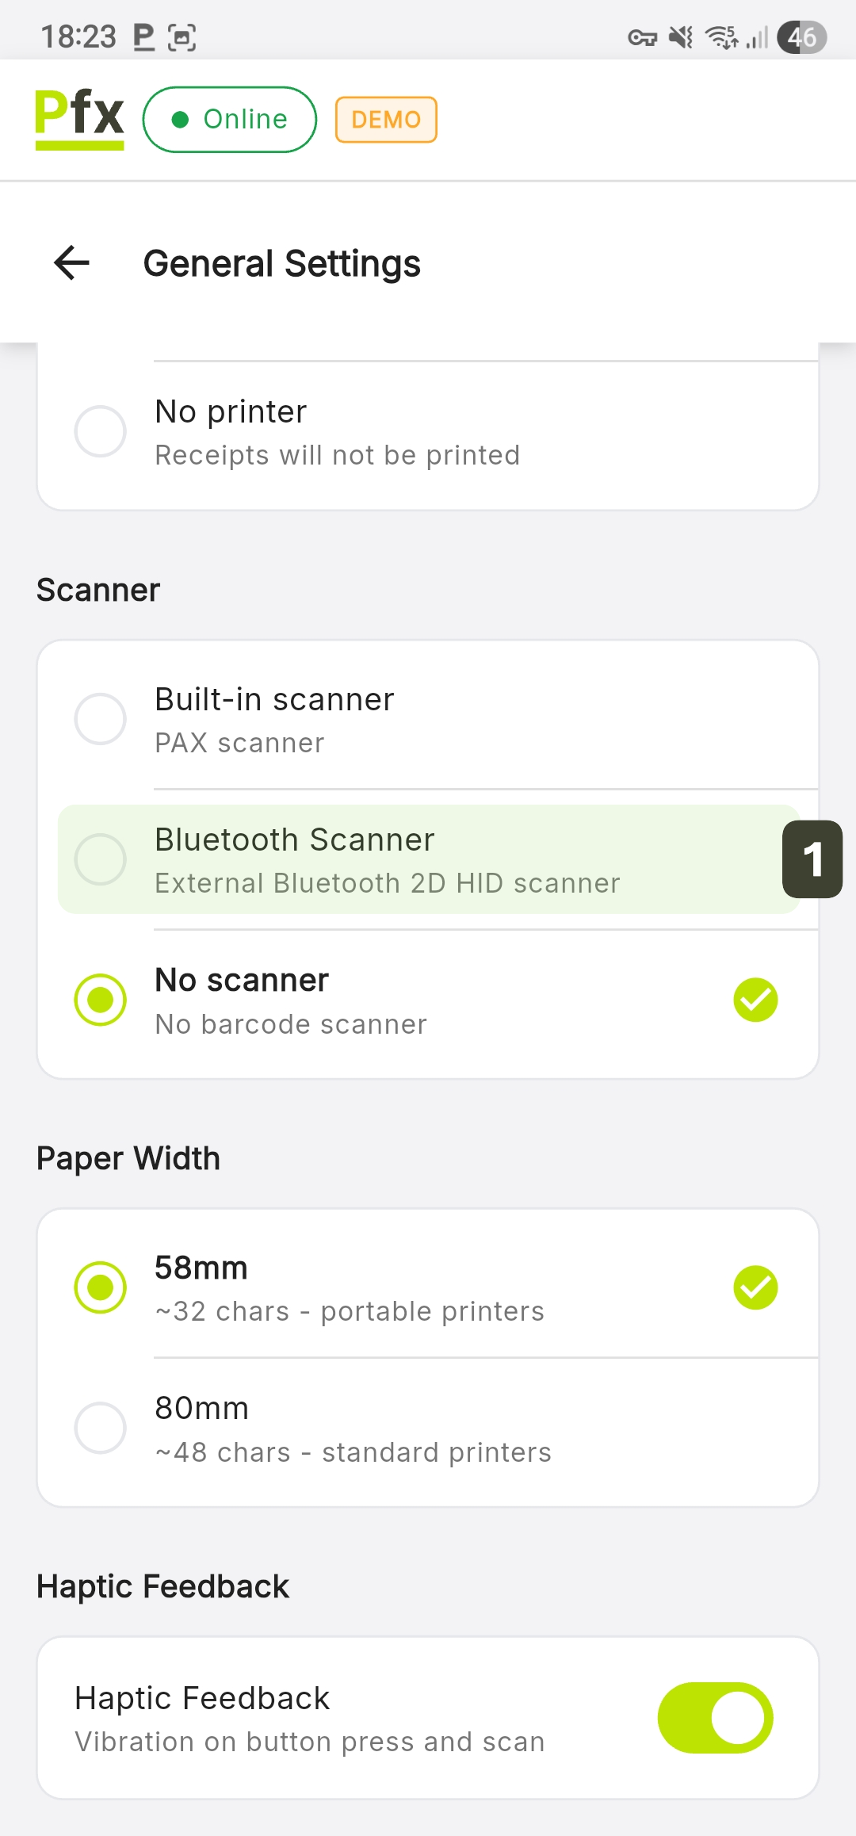Tap the Online status pill
856x1836 pixels.
point(230,120)
